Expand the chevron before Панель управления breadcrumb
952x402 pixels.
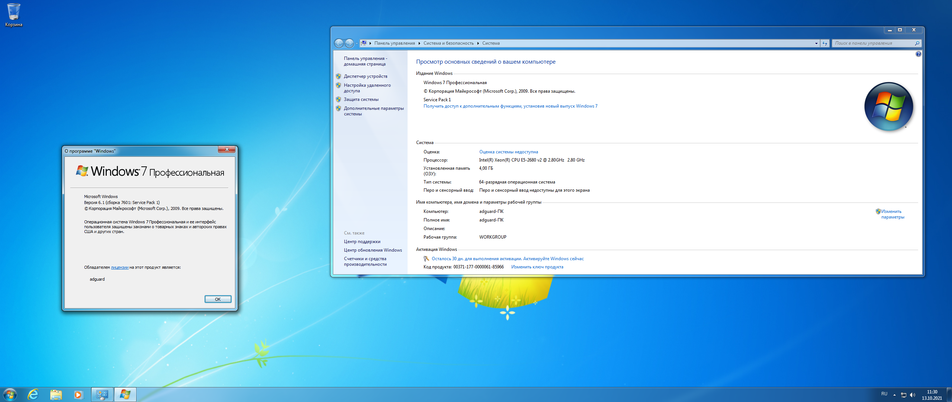[x=370, y=43]
